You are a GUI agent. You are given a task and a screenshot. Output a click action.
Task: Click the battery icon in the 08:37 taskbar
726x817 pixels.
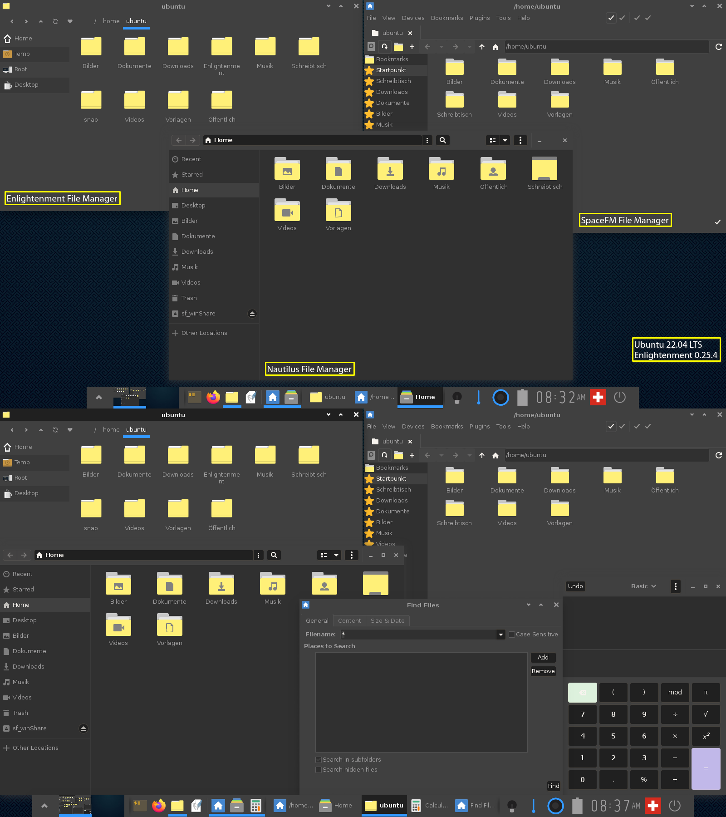tap(577, 806)
